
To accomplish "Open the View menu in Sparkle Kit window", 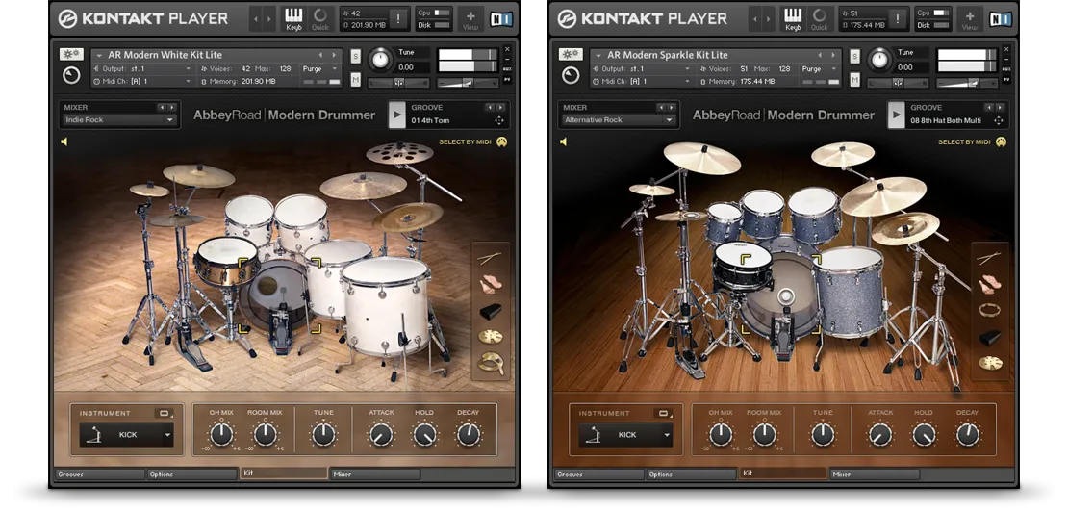I will click(969, 18).
